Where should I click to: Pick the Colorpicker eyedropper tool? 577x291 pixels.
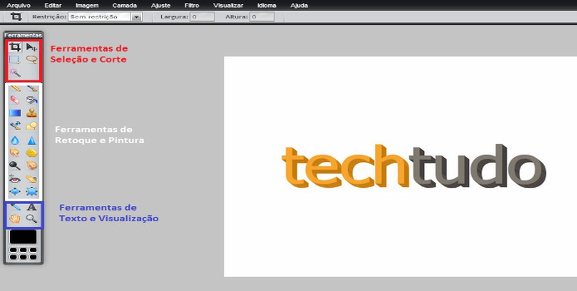click(x=15, y=207)
